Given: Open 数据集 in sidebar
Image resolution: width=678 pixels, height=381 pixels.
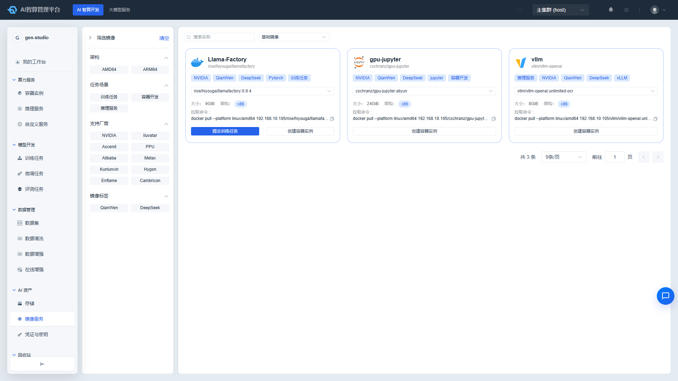Looking at the screenshot, I should [42, 223].
